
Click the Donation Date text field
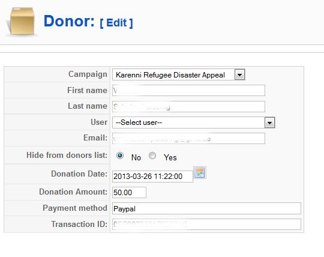click(152, 177)
